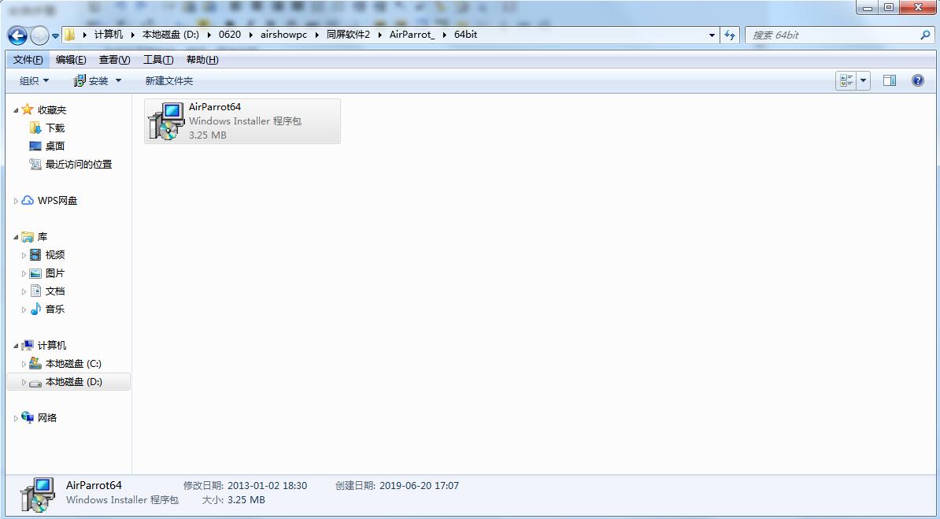
Task: Click the 安装 toolbar button
Action: pyautogui.click(x=91, y=80)
